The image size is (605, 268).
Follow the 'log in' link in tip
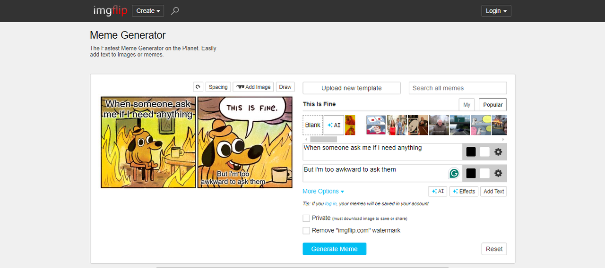[331, 204]
